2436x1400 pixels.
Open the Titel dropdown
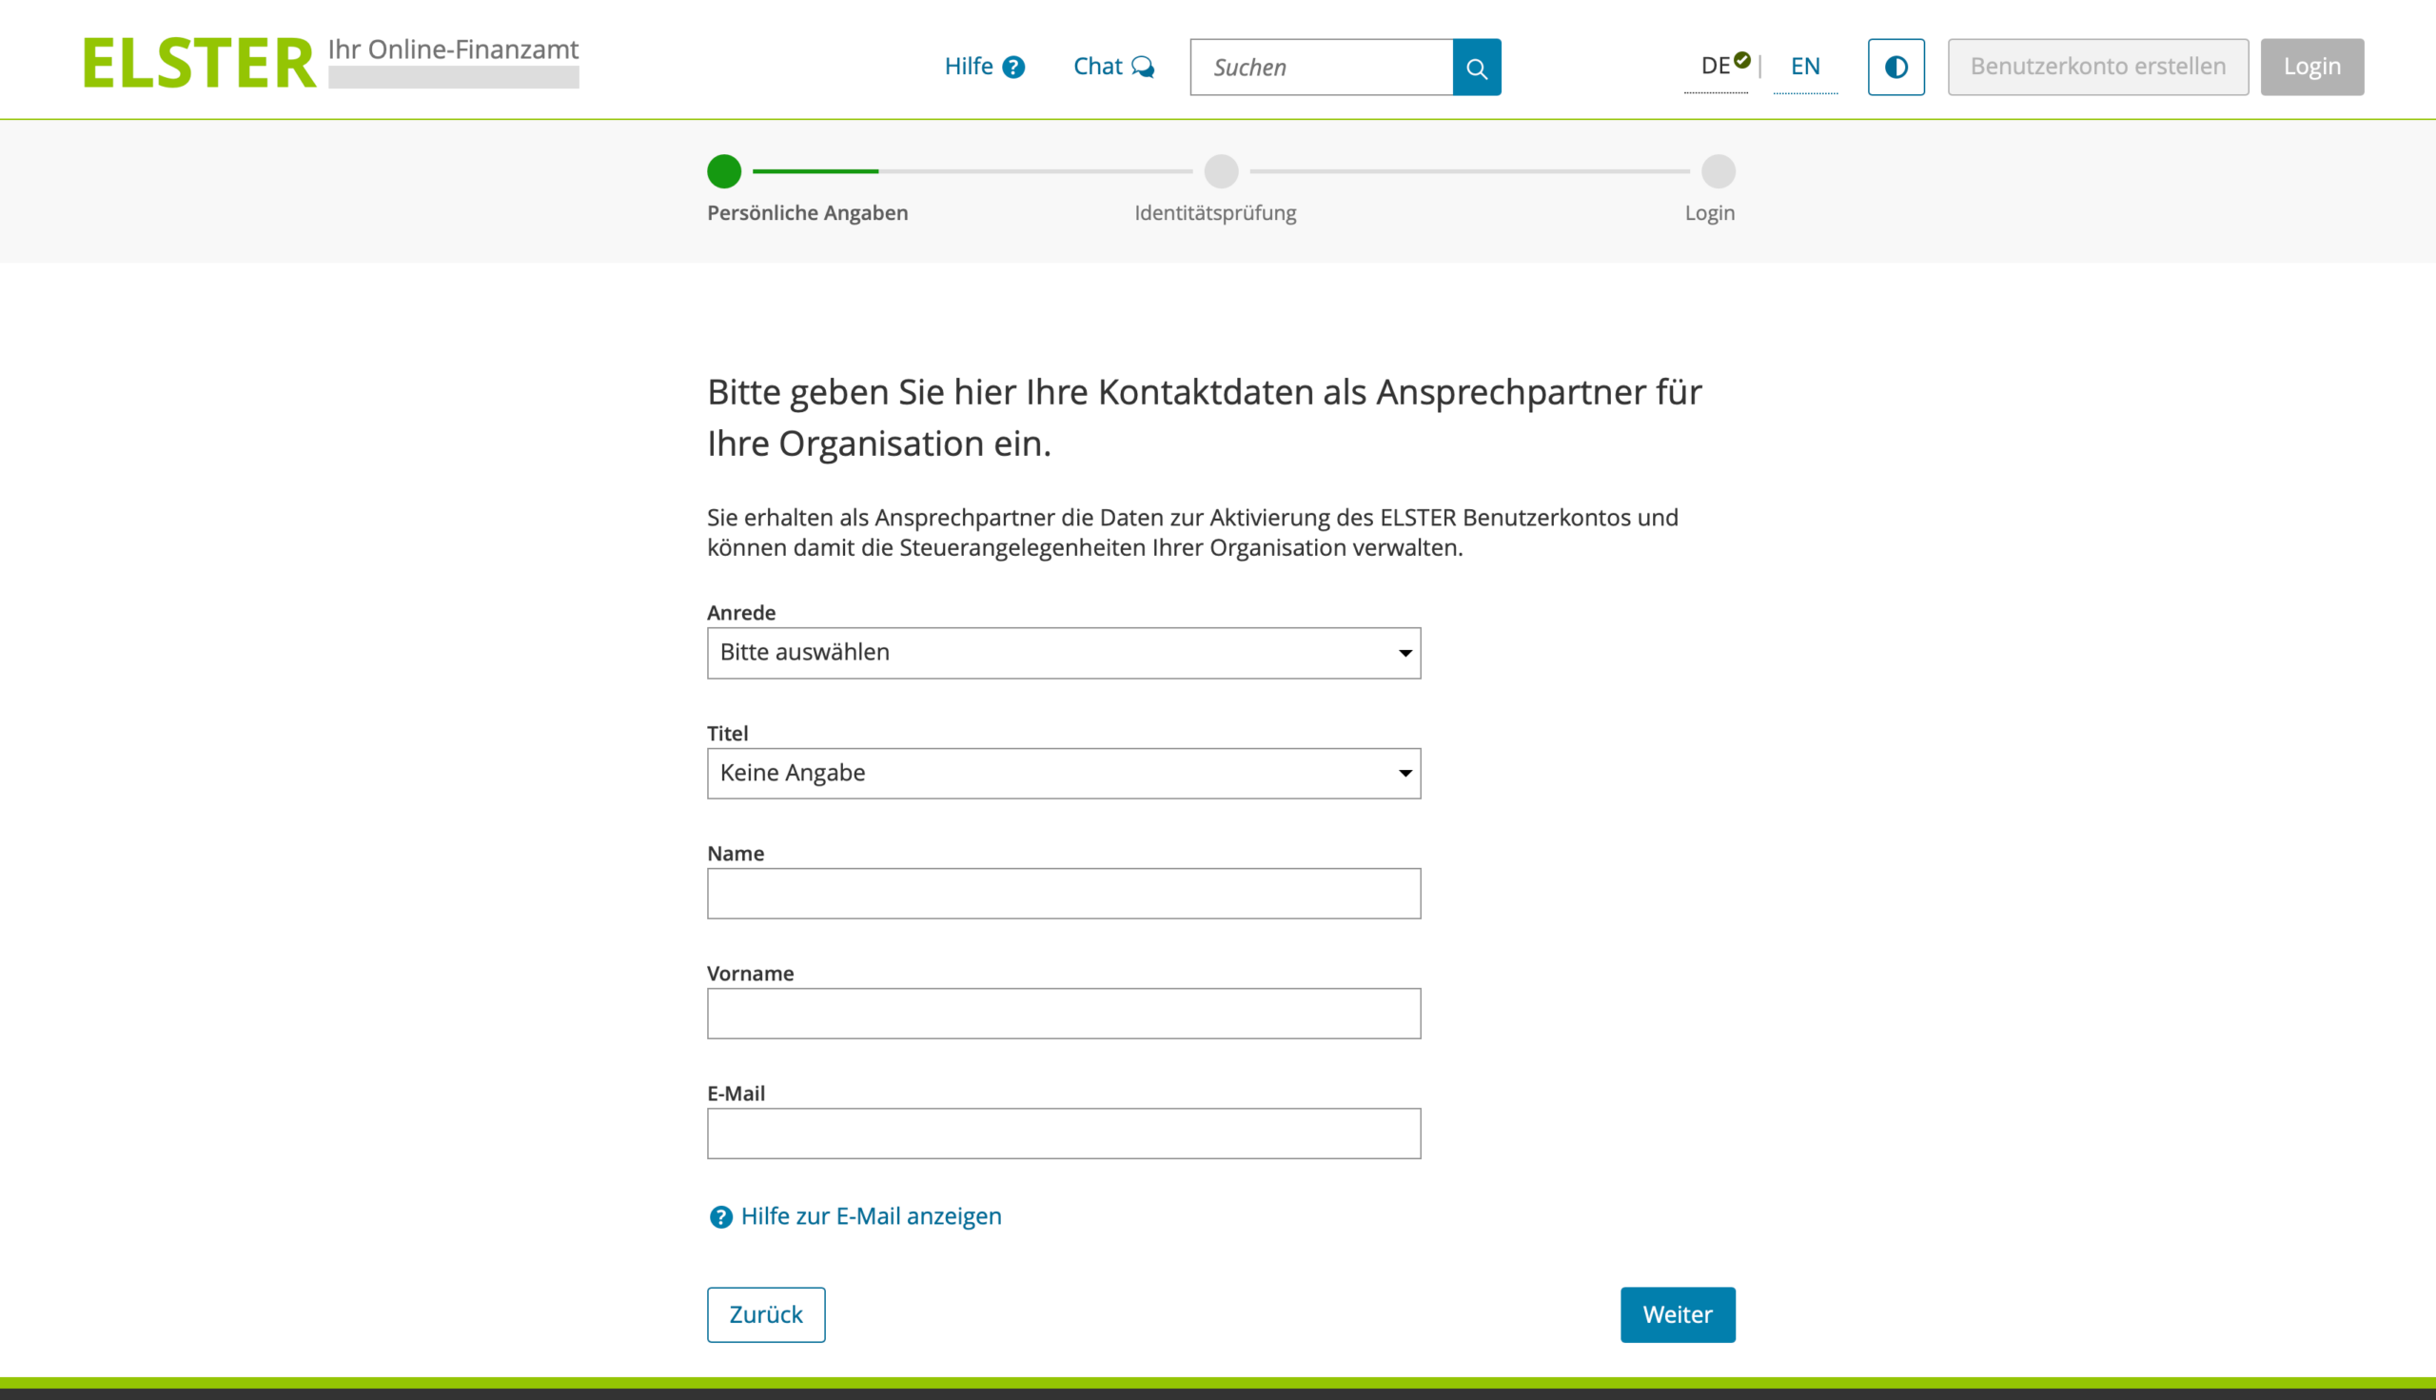pyautogui.click(x=1063, y=773)
